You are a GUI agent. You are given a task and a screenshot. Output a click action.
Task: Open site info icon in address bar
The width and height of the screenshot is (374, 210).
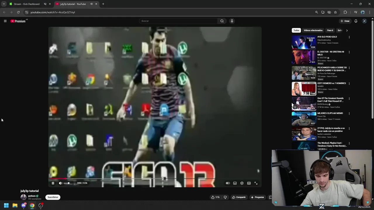[x=27, y=12]
